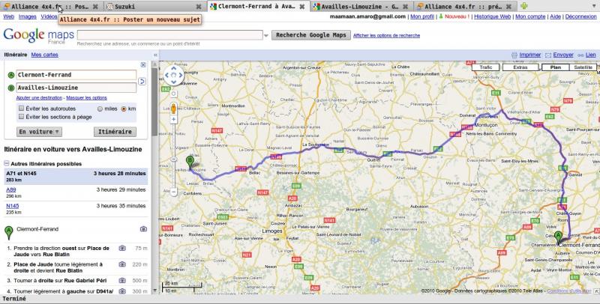Viewport: 600px width, 304px height.
Task: Click the reverse directions swap icon
Action: pyautogui.click(x=142, y=81)
